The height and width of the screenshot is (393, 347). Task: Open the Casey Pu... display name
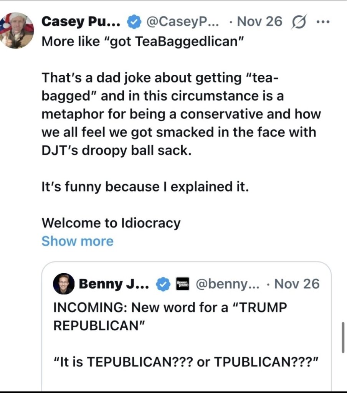[x=81, y=21]
